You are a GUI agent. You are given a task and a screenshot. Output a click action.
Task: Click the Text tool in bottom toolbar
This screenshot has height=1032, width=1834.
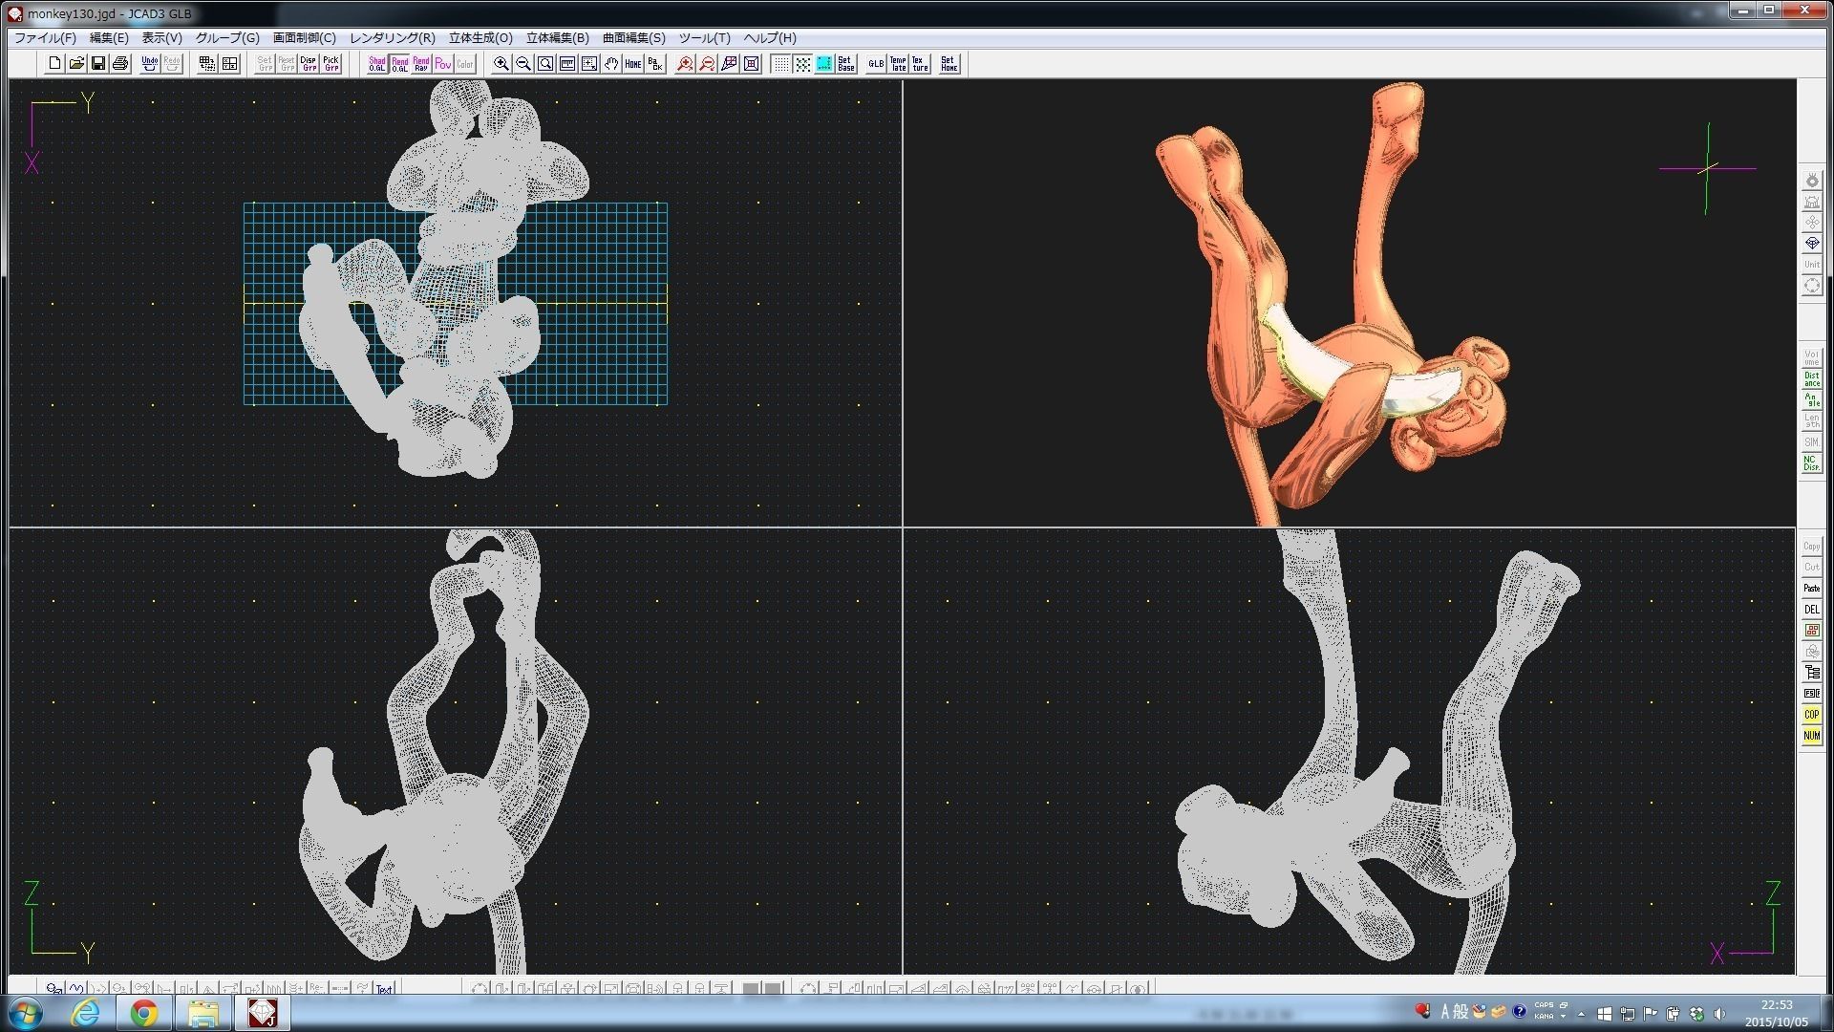point(384,989)
